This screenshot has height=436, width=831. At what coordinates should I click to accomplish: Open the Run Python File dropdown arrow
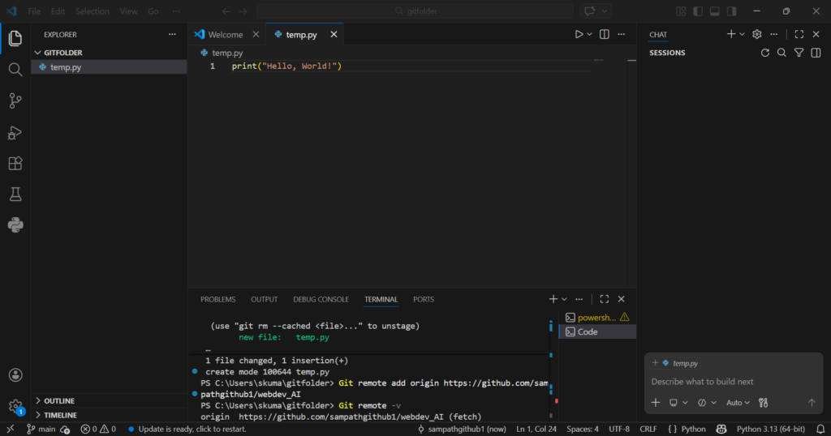click(590, 34)
